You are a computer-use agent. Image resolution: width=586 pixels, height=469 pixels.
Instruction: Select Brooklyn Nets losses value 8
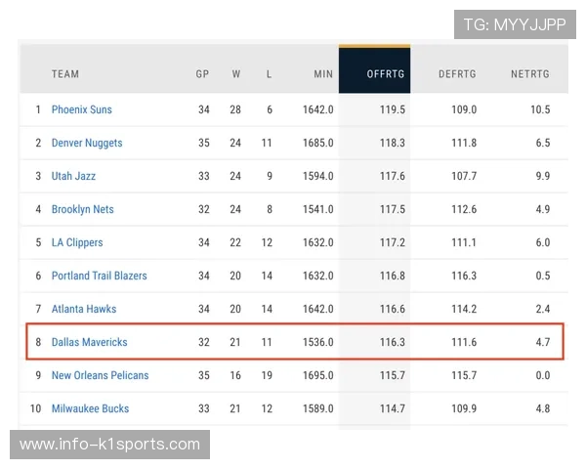270,209
